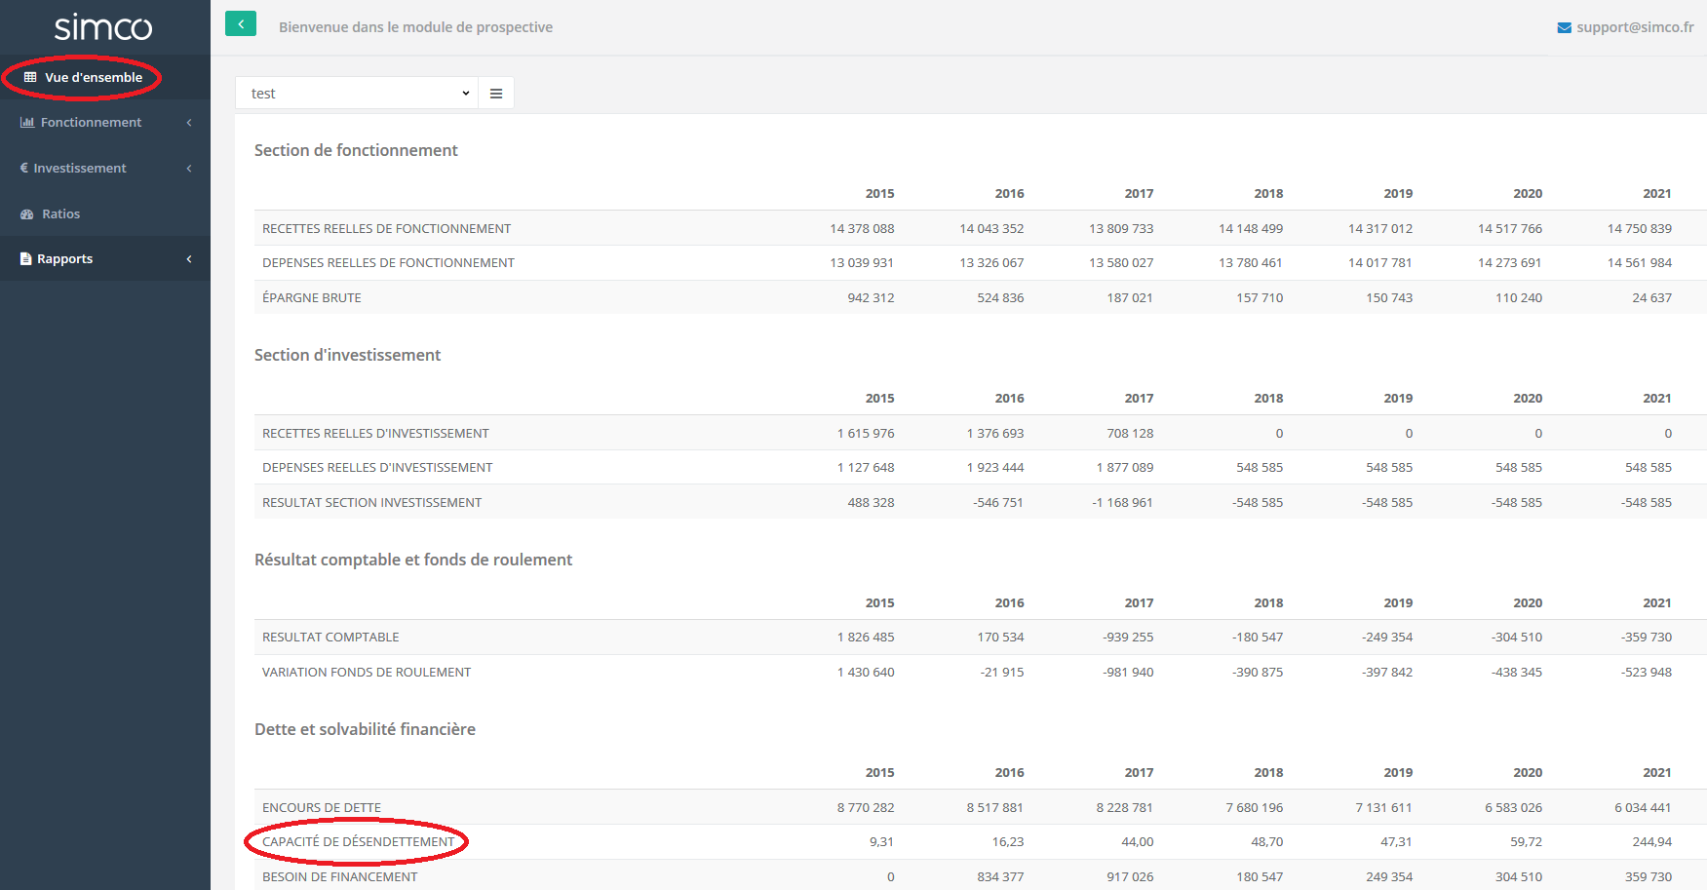Viewport: 1707px width, 890px height.
Task: Open the Ratios menu item
Action: click(x=60, y=214)
